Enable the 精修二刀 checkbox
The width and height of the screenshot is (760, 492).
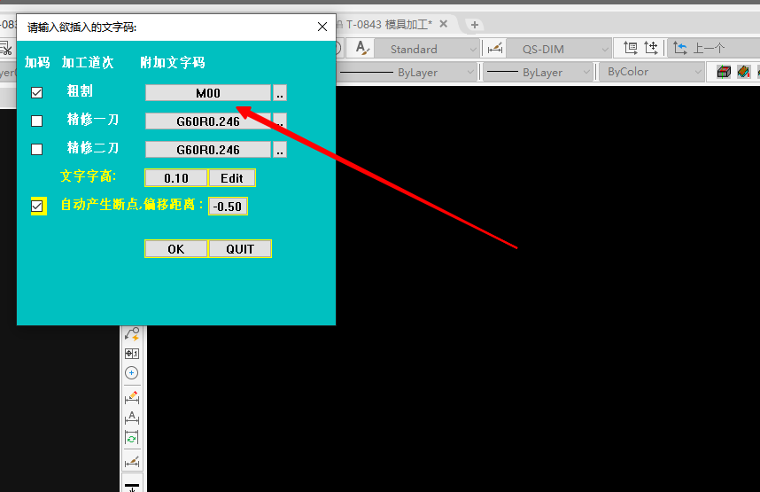point(37,149)
